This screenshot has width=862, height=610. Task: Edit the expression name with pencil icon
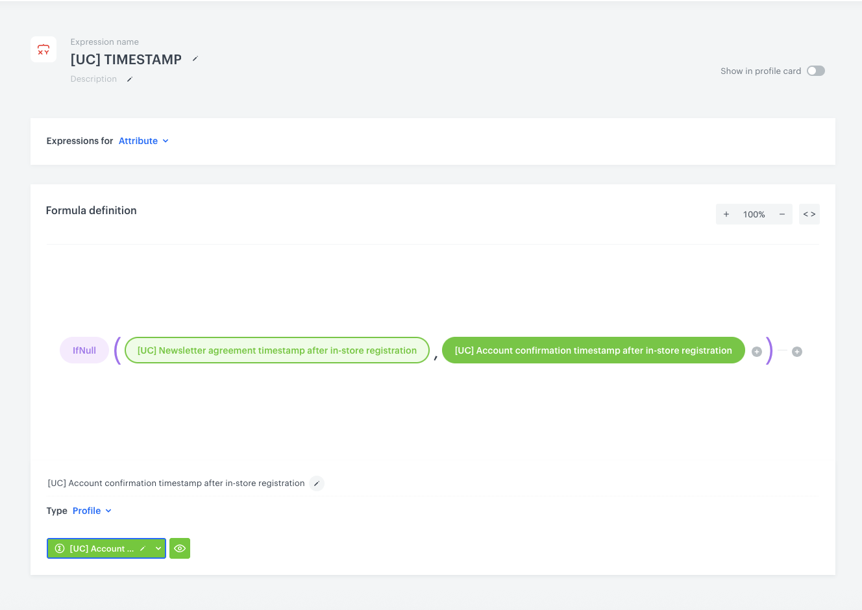pyautogui.click(x=195, y=59)
